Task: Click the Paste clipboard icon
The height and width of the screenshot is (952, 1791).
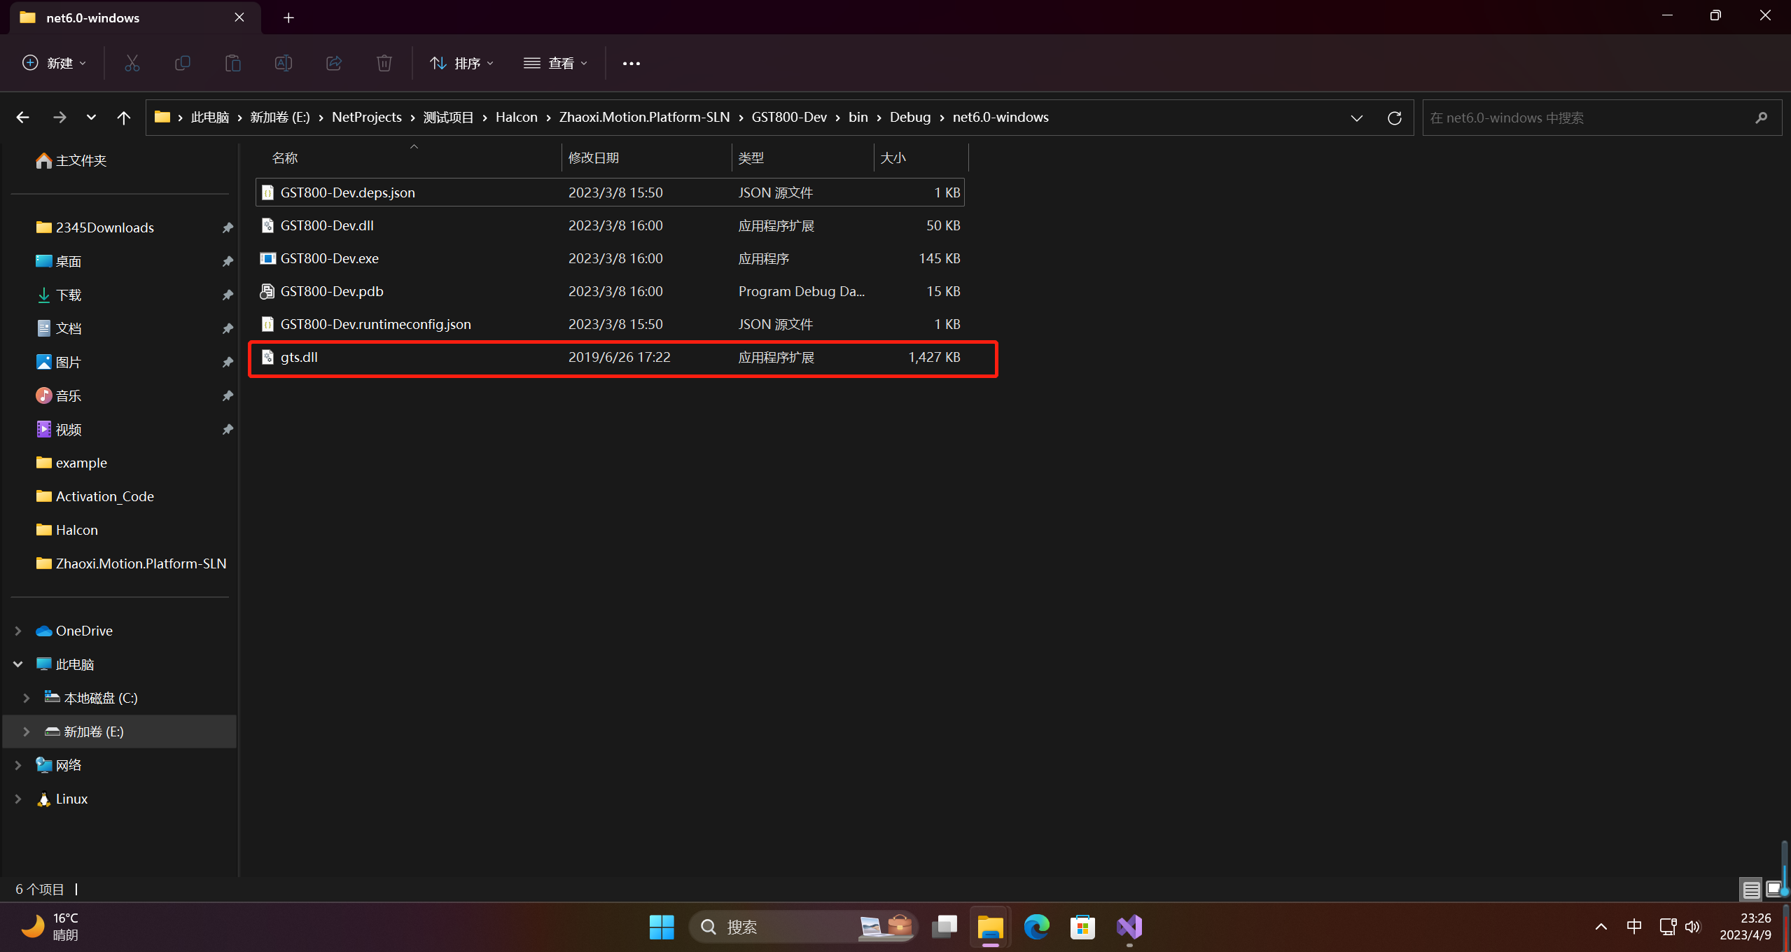Action: 233,63
